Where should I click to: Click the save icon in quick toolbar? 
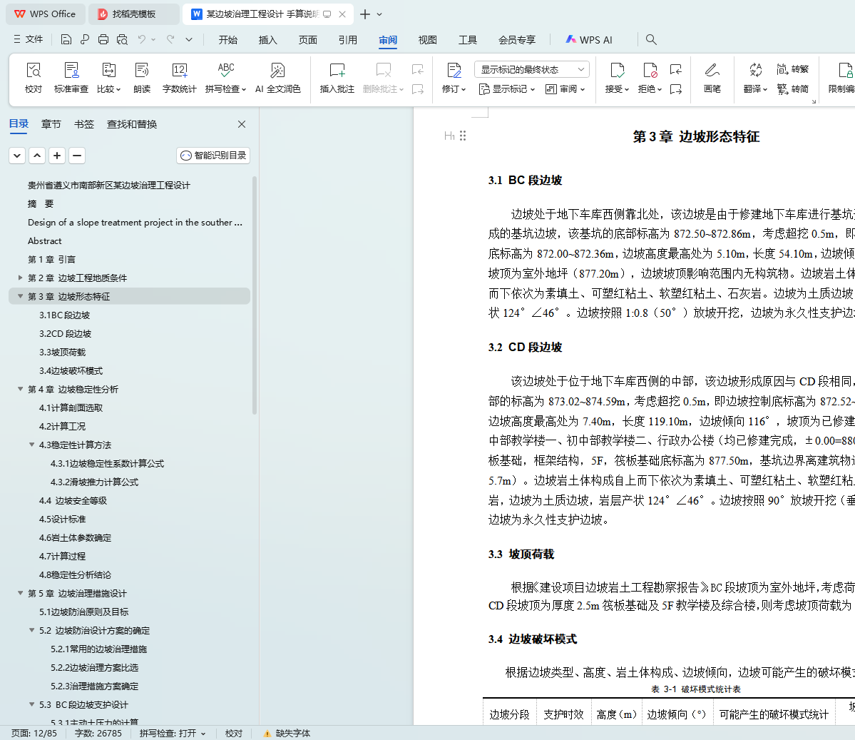pyautogui.click(x=66, y=39)
